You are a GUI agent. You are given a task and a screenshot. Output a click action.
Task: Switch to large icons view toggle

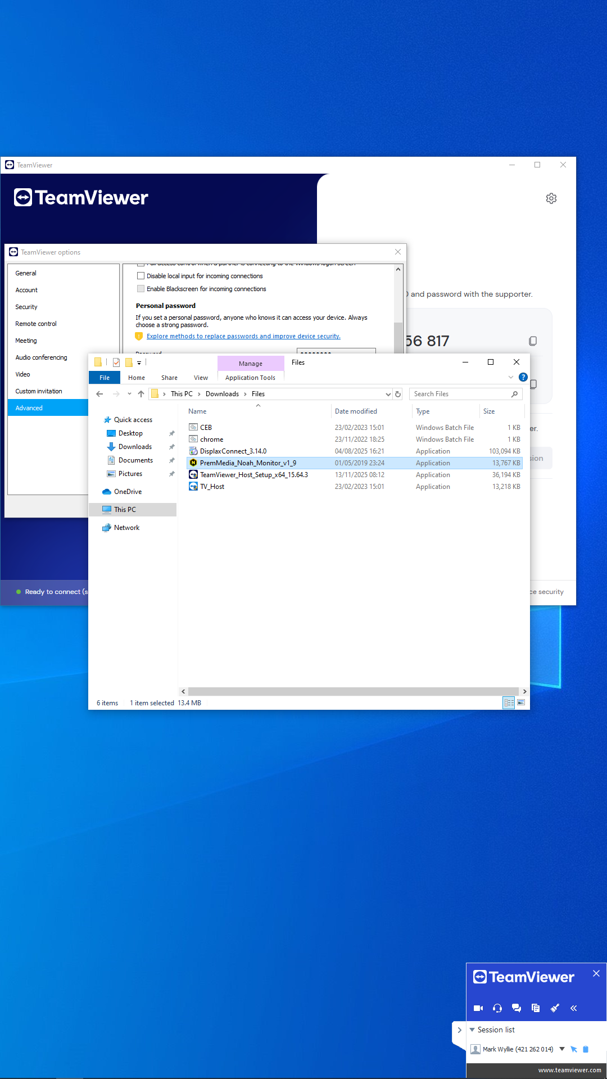pyautogui.click(x=521, y=703)
